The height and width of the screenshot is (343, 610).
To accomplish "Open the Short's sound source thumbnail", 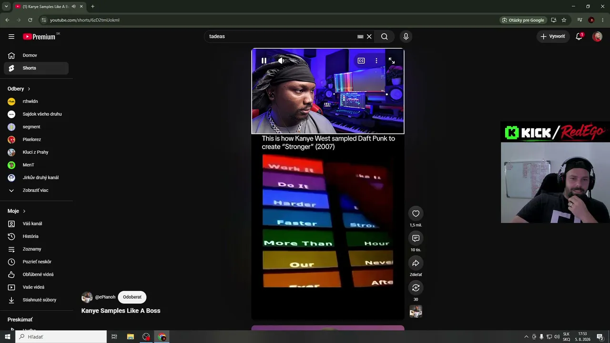I will [x=416, y=312].
